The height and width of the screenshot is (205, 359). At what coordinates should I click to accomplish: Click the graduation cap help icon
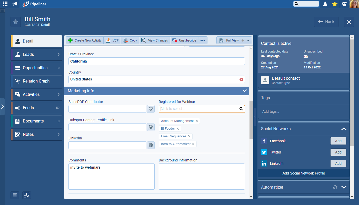344,4
